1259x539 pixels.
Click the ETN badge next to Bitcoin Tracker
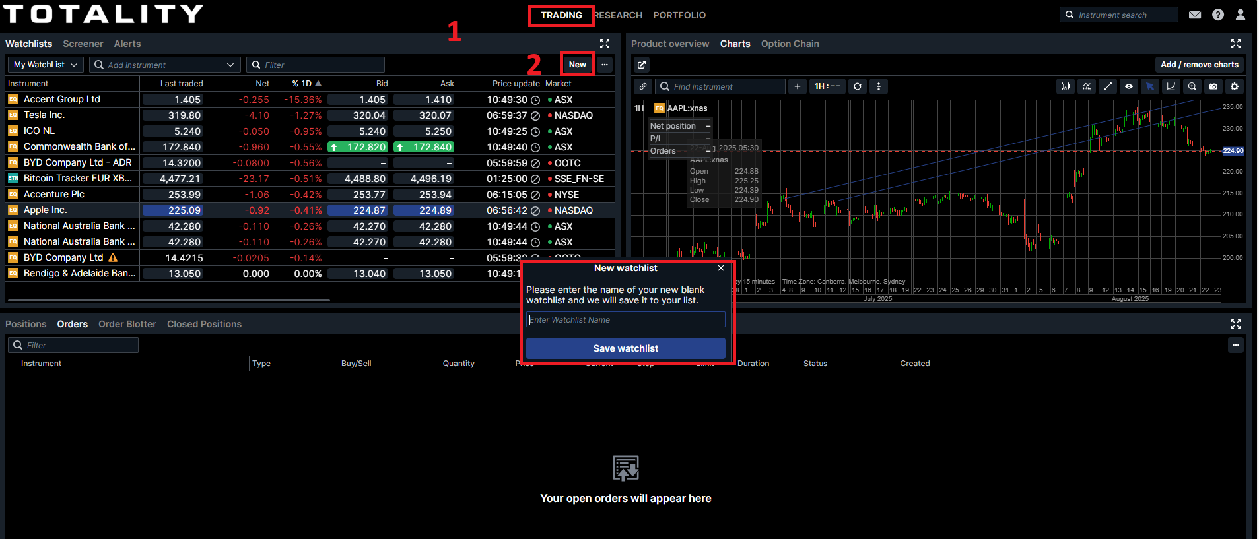pos(13,178)
